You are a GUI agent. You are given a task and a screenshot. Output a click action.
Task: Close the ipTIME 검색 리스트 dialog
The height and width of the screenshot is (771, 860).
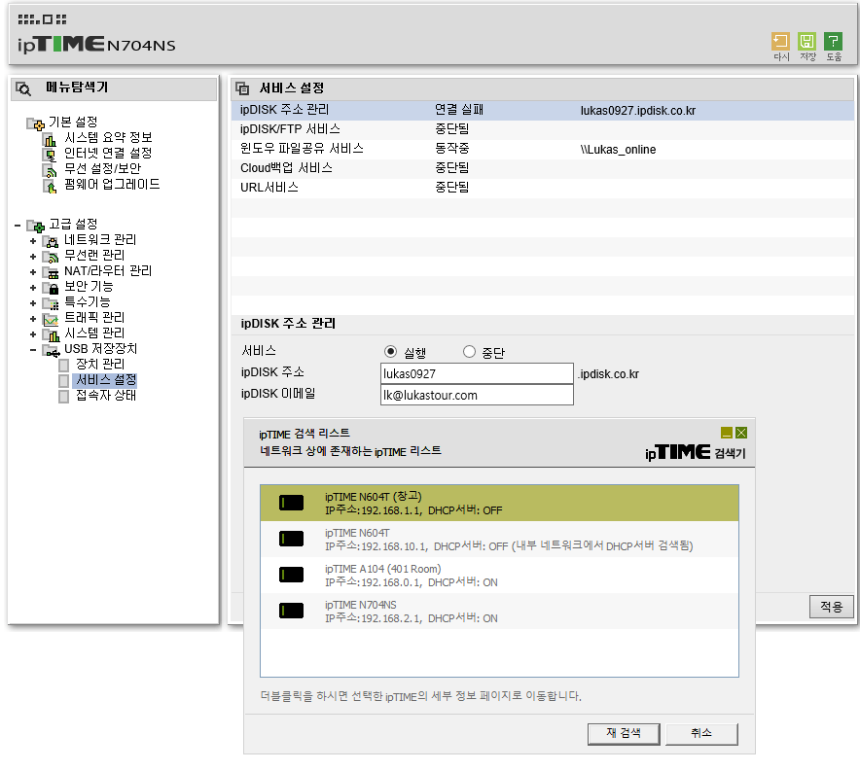click(x=741, y=433)
